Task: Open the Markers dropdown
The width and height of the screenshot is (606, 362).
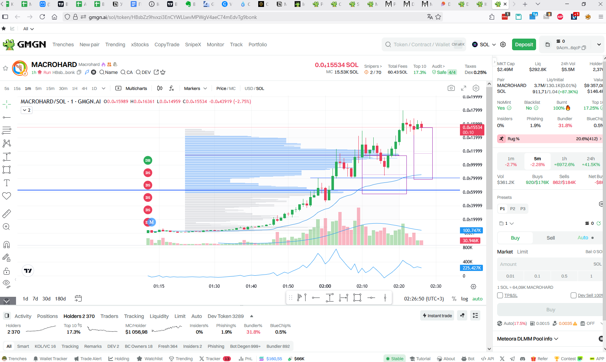Action: coord(195,88)
